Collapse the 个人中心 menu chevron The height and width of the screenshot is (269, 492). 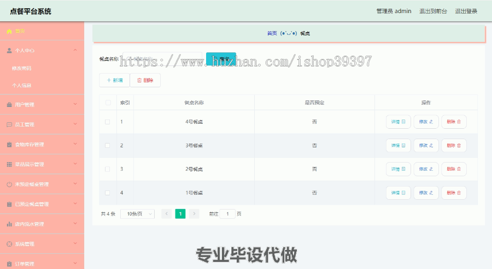coord(75,50)
